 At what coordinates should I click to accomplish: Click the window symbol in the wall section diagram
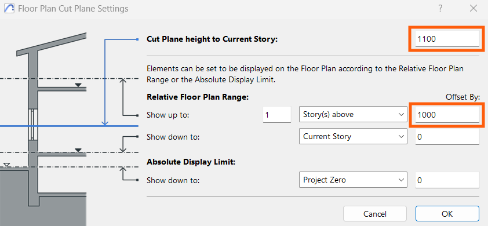tap(32, 124)
